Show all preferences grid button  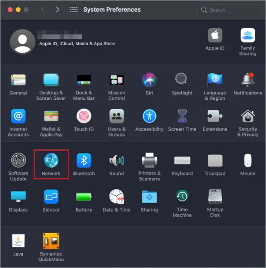tap(74, 9)
